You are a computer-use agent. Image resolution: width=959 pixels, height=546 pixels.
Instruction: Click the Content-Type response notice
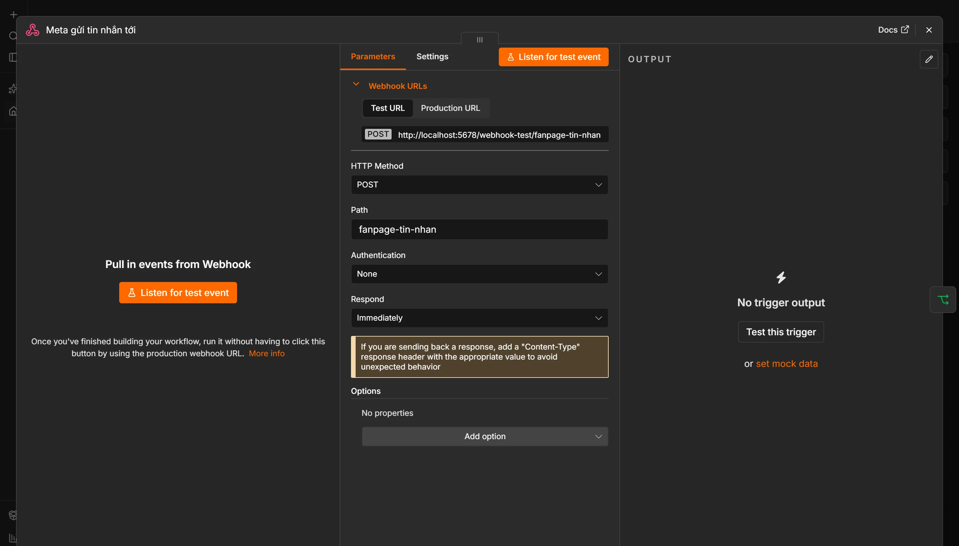point(479,357)
